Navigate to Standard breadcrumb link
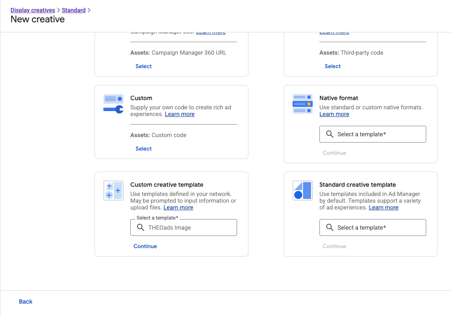The width and height of the screenshot is (451, 315). tap(74, 10)
